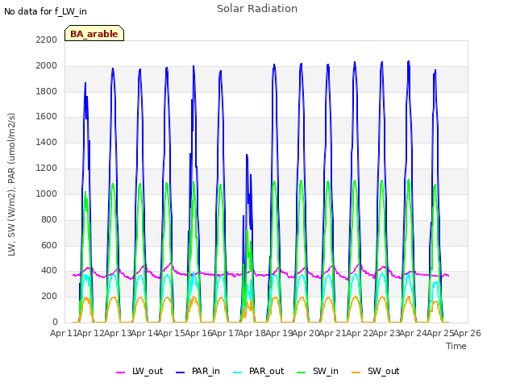Screen dimensions: 516x387
Task: Click the 1400 y-axis tick label
Action: point(47,142)
